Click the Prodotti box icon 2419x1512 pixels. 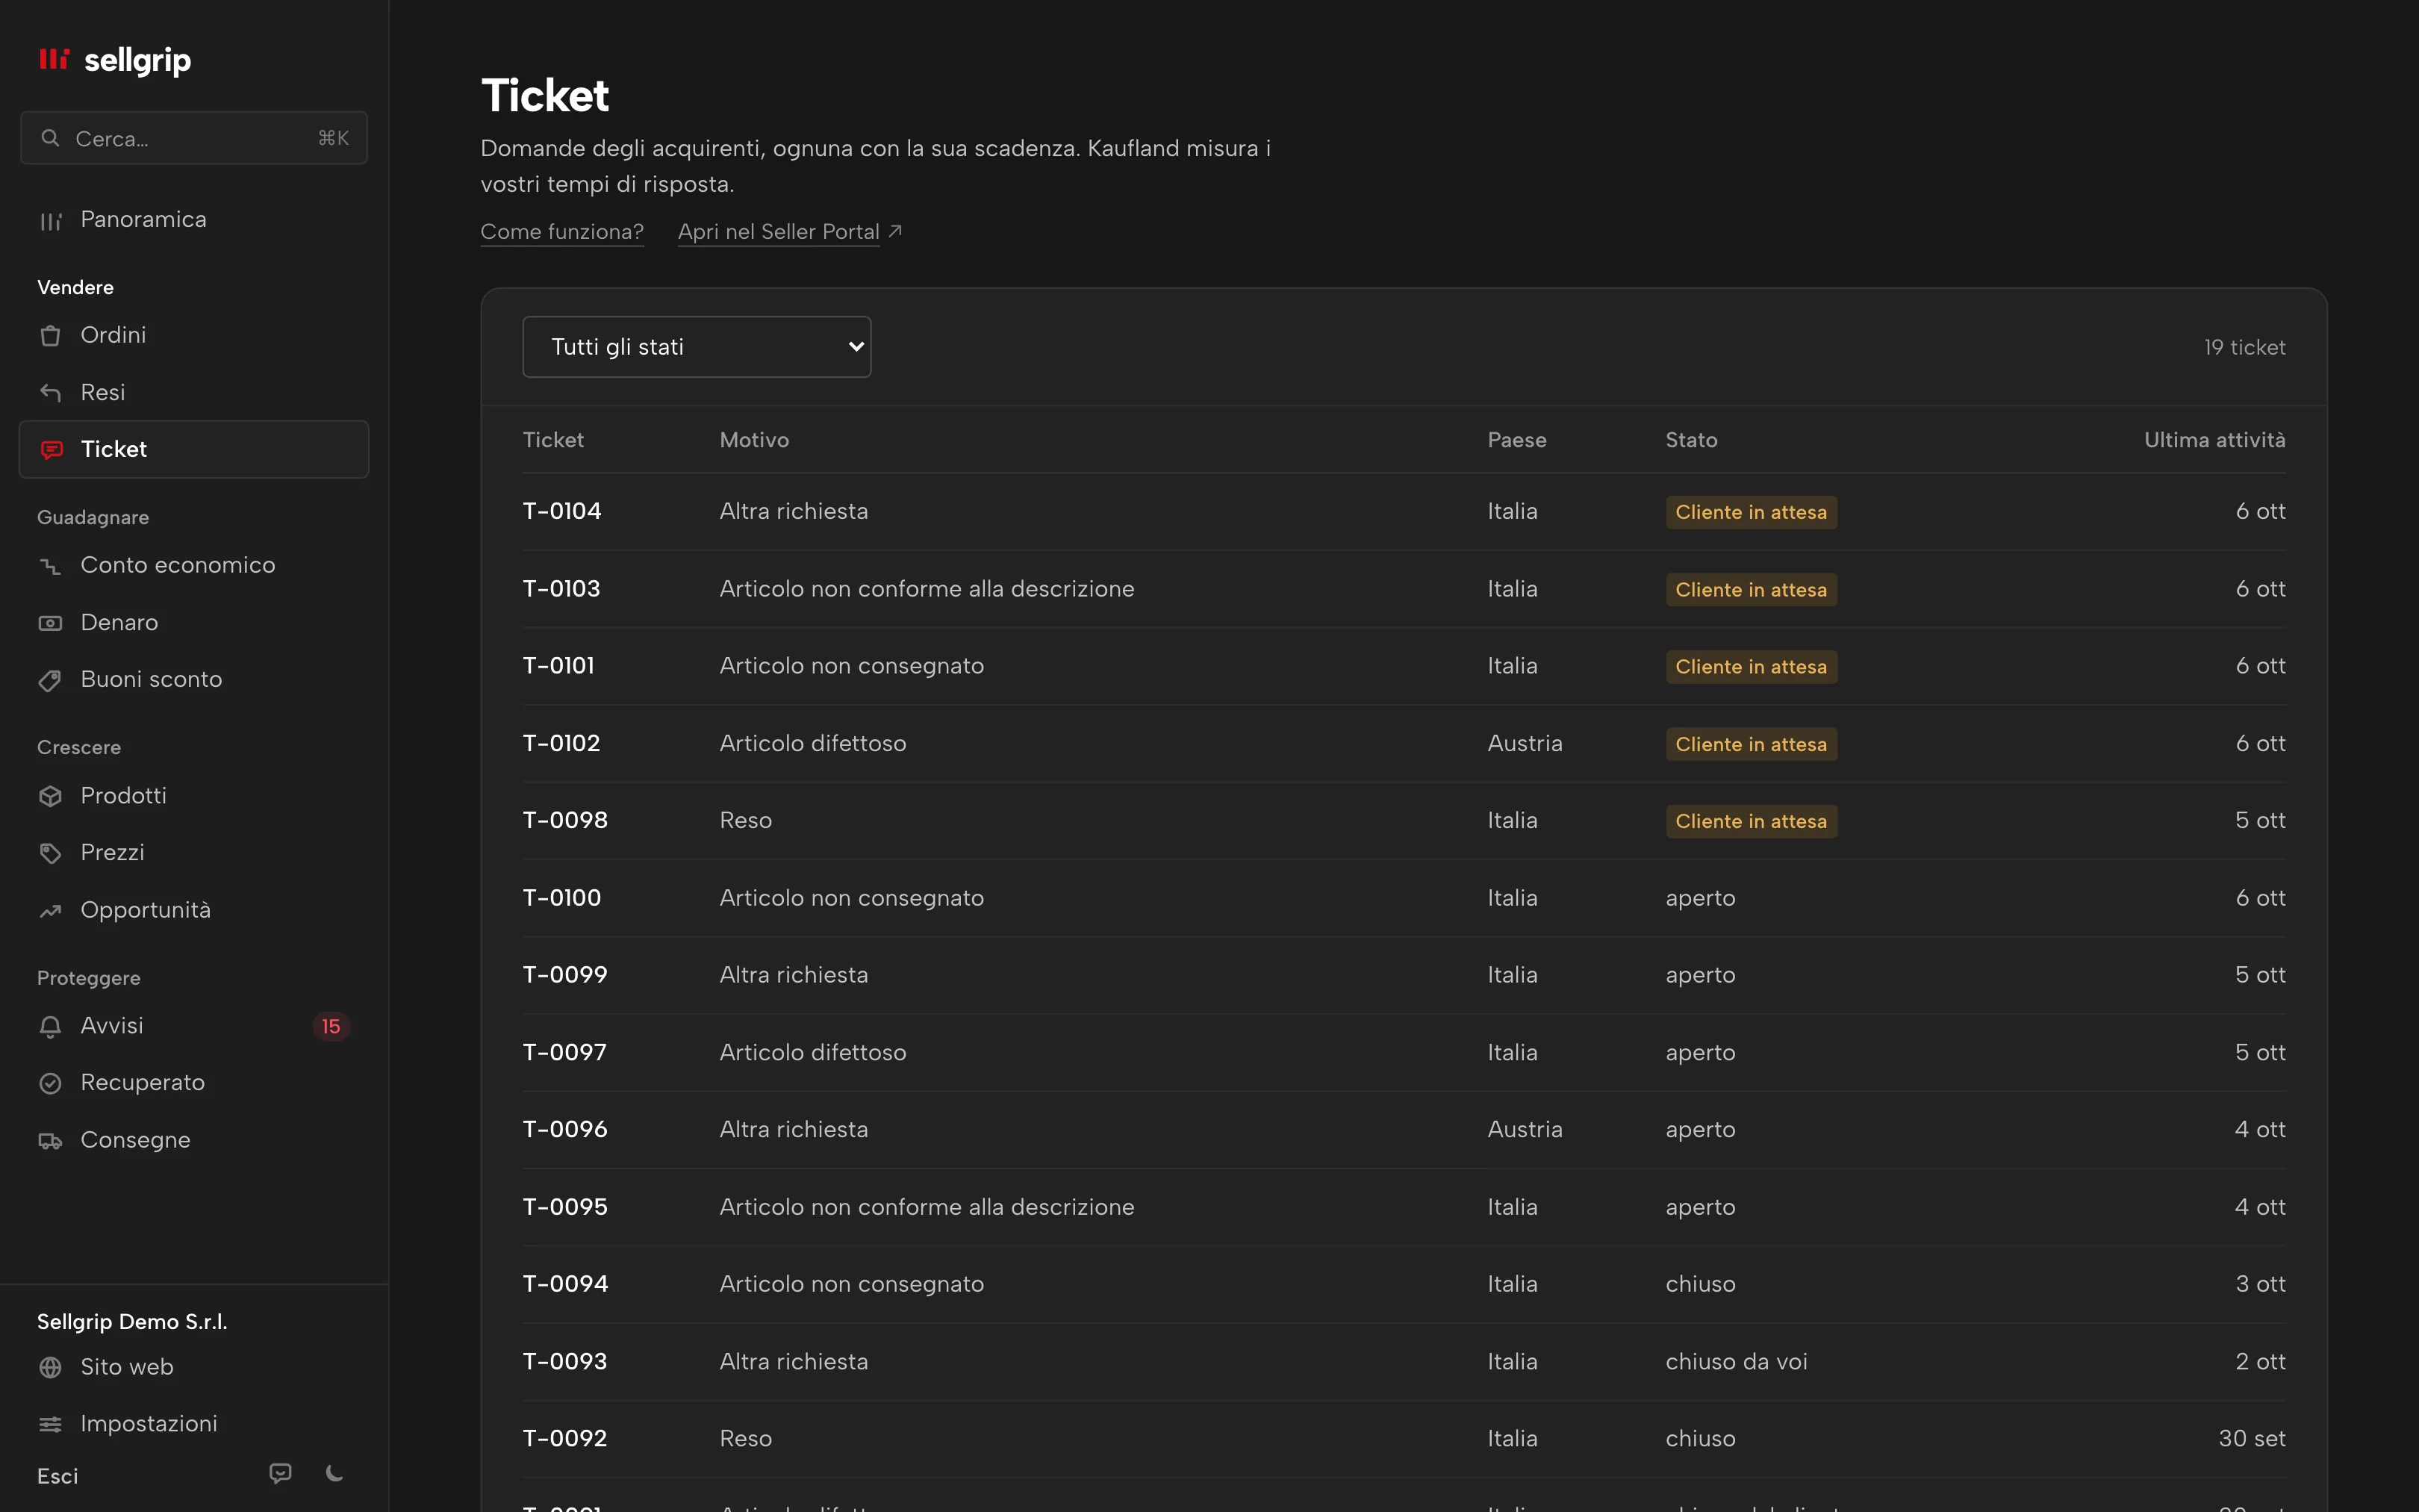click(50, 796)
